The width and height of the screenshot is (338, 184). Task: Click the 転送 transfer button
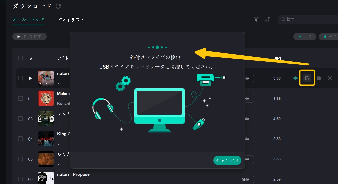tap(305, 37)
